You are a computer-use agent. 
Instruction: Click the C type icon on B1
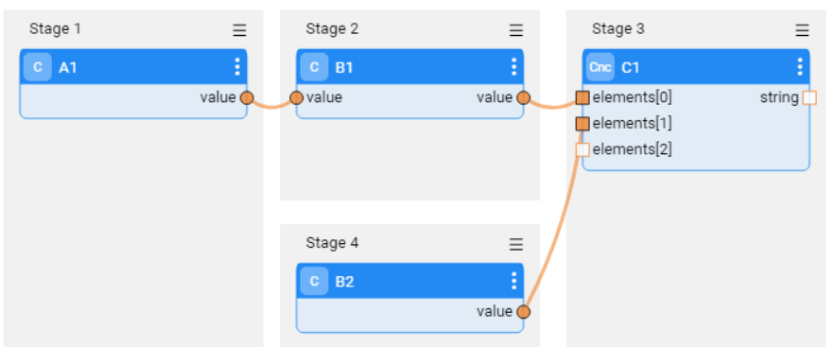click(314, 67)
